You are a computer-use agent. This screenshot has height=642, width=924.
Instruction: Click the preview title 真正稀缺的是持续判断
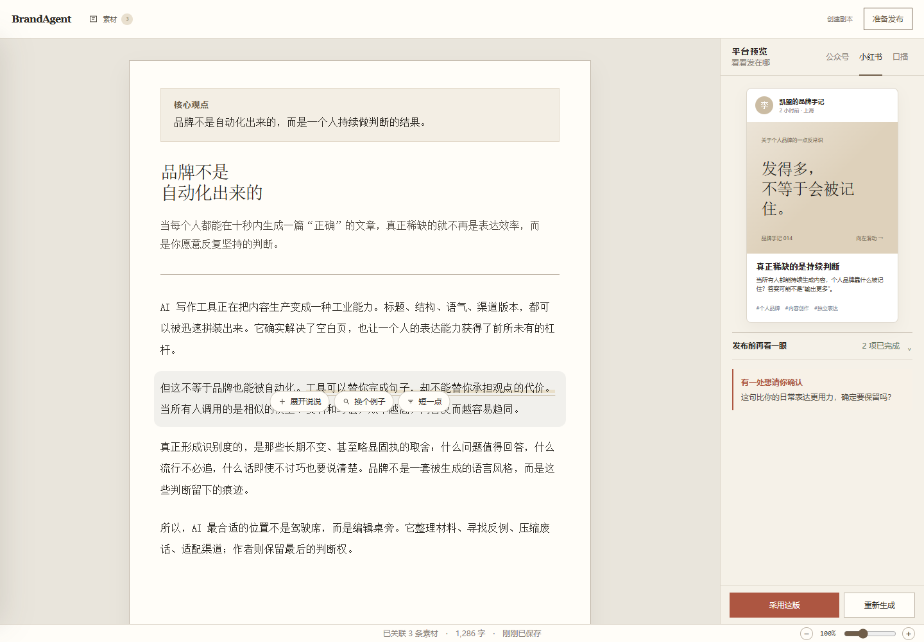click(798, 266)
